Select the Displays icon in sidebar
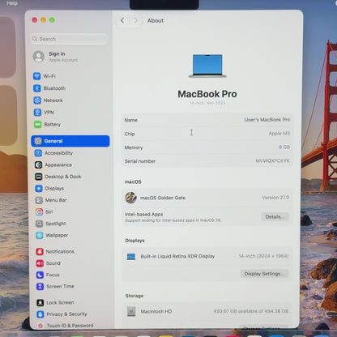Image resolution: width=337 pixels, height=337 pixels. tap(39, 188)
